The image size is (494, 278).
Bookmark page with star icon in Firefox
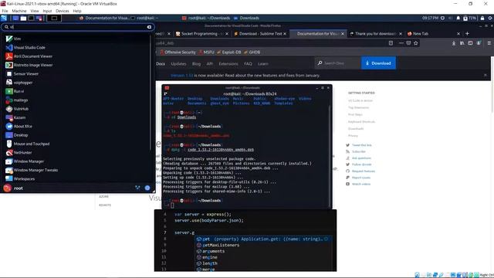(416, 43)
